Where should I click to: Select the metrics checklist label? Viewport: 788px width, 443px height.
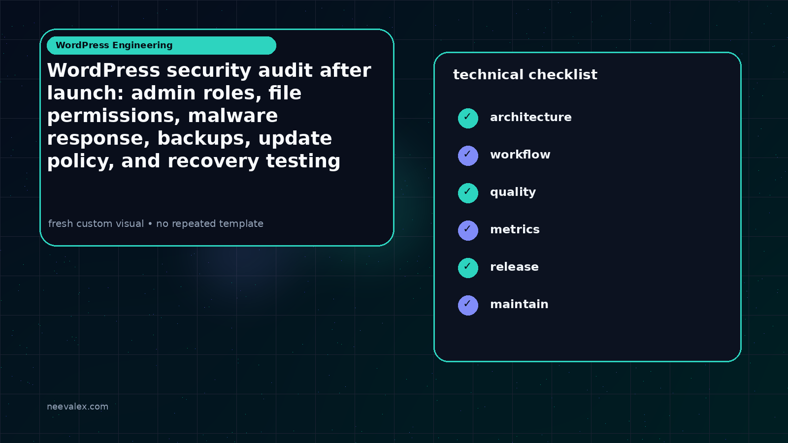click(515, 229)
